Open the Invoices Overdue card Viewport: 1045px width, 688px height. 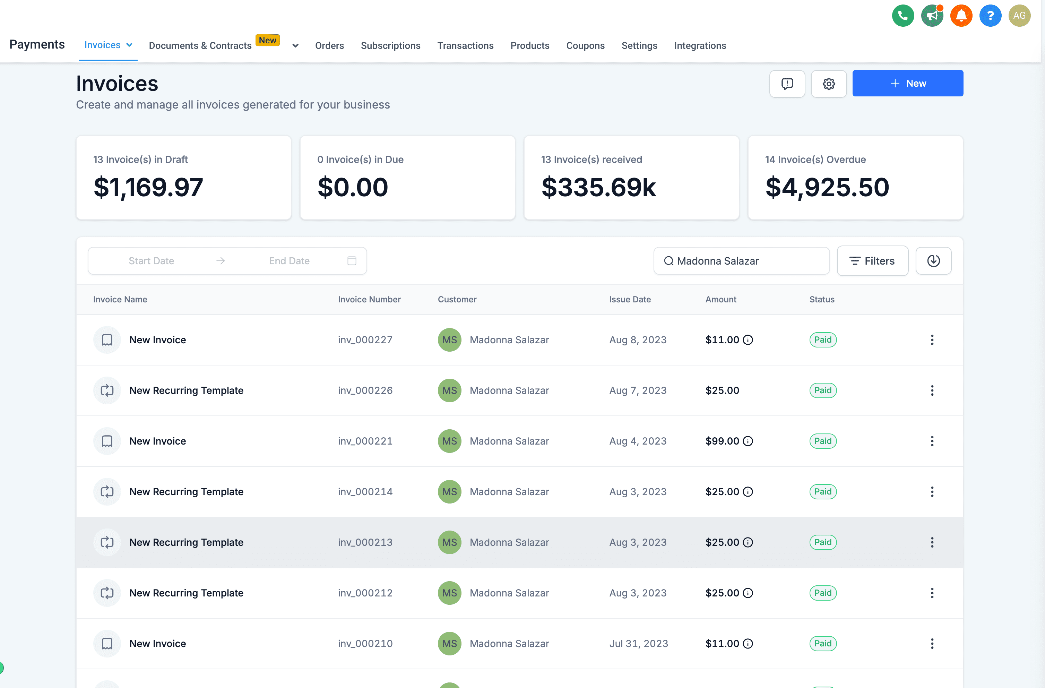click(x=855, y=178)
